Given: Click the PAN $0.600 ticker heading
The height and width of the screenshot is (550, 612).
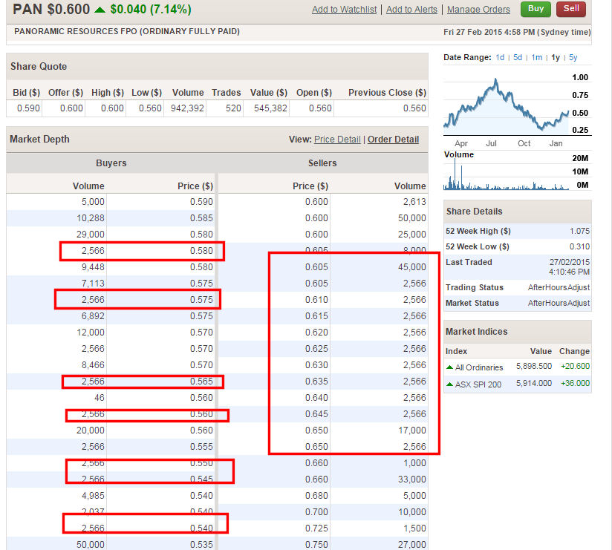Looking at the screenshot, I should (x=51, y=10).
